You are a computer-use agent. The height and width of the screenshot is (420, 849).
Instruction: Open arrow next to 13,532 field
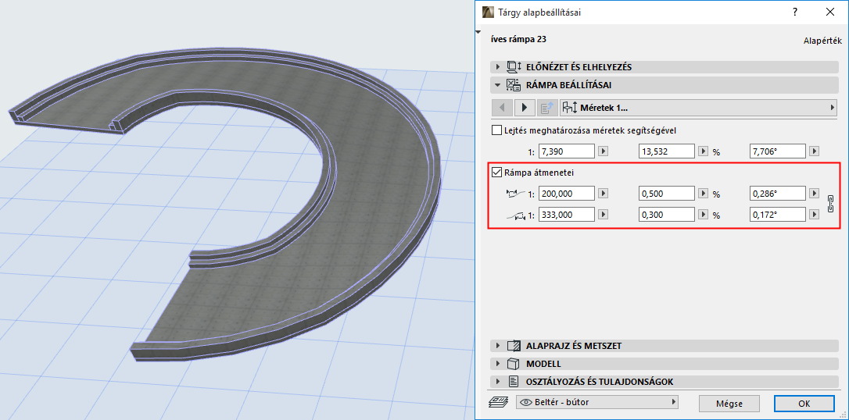[x=704, y=151]
